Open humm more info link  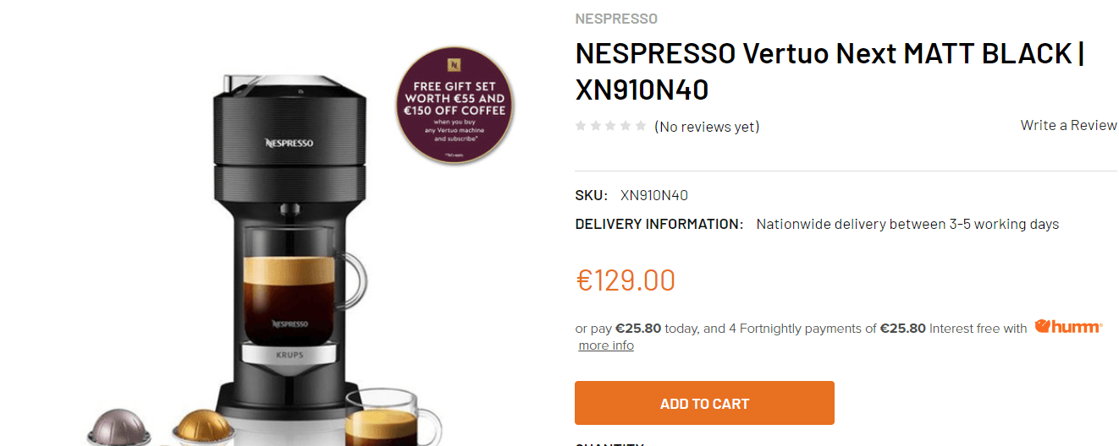coord(606,345)
